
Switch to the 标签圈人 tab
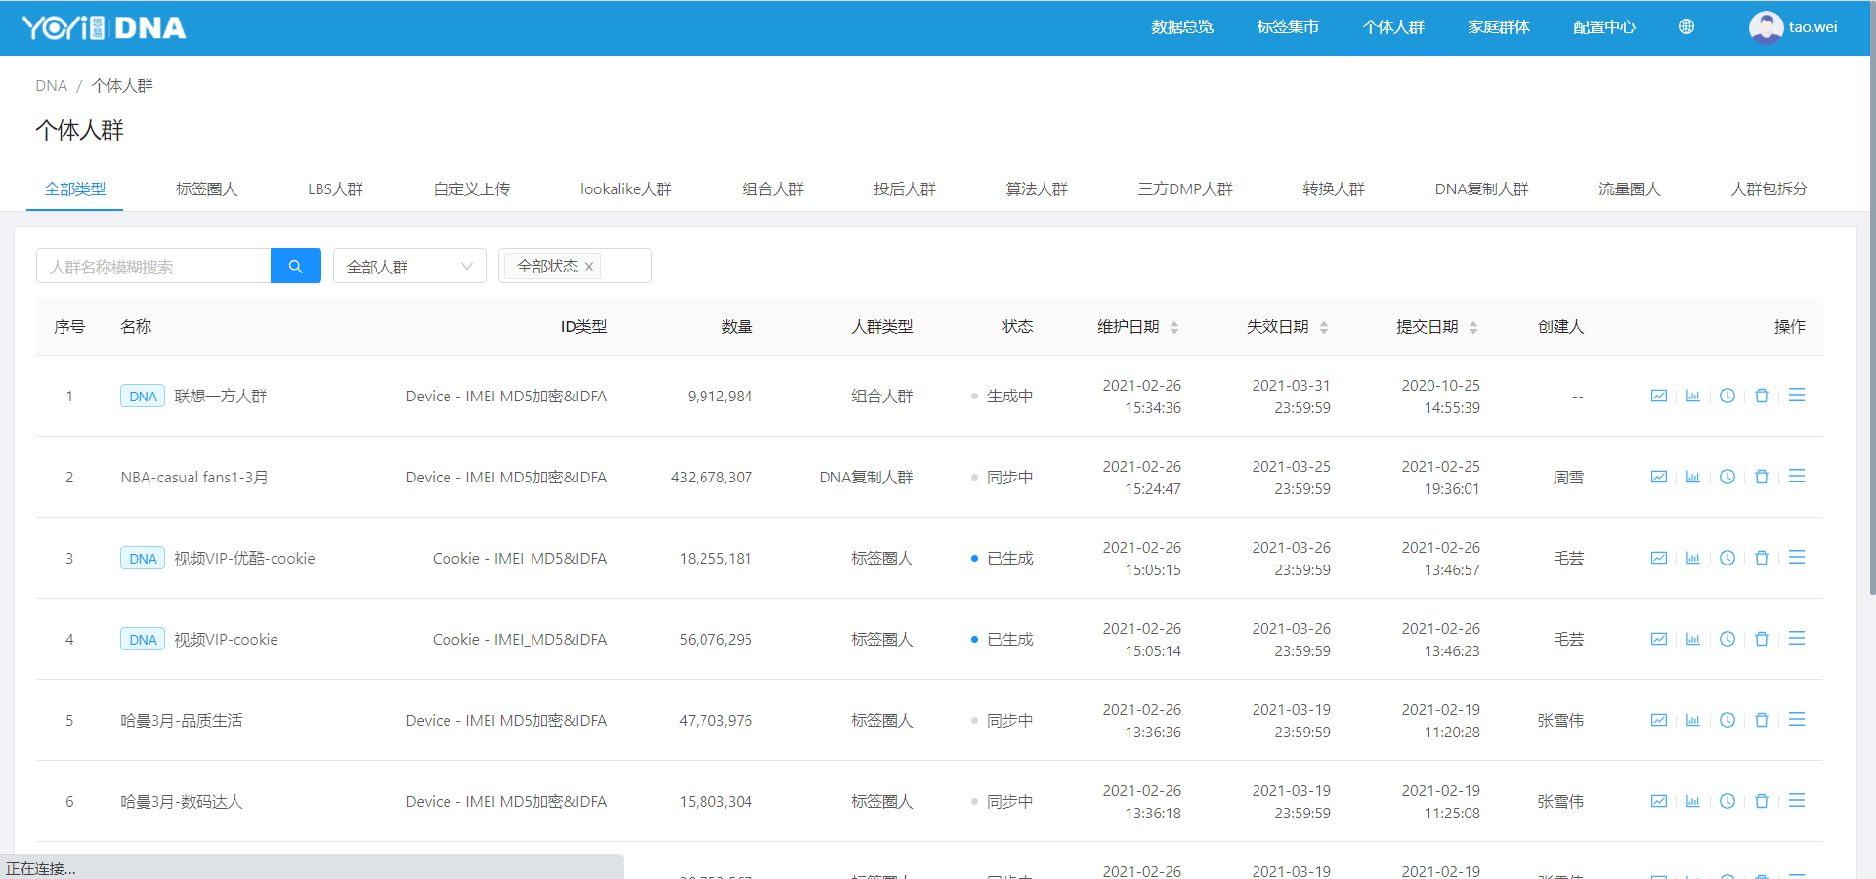(x=206, y=188)
